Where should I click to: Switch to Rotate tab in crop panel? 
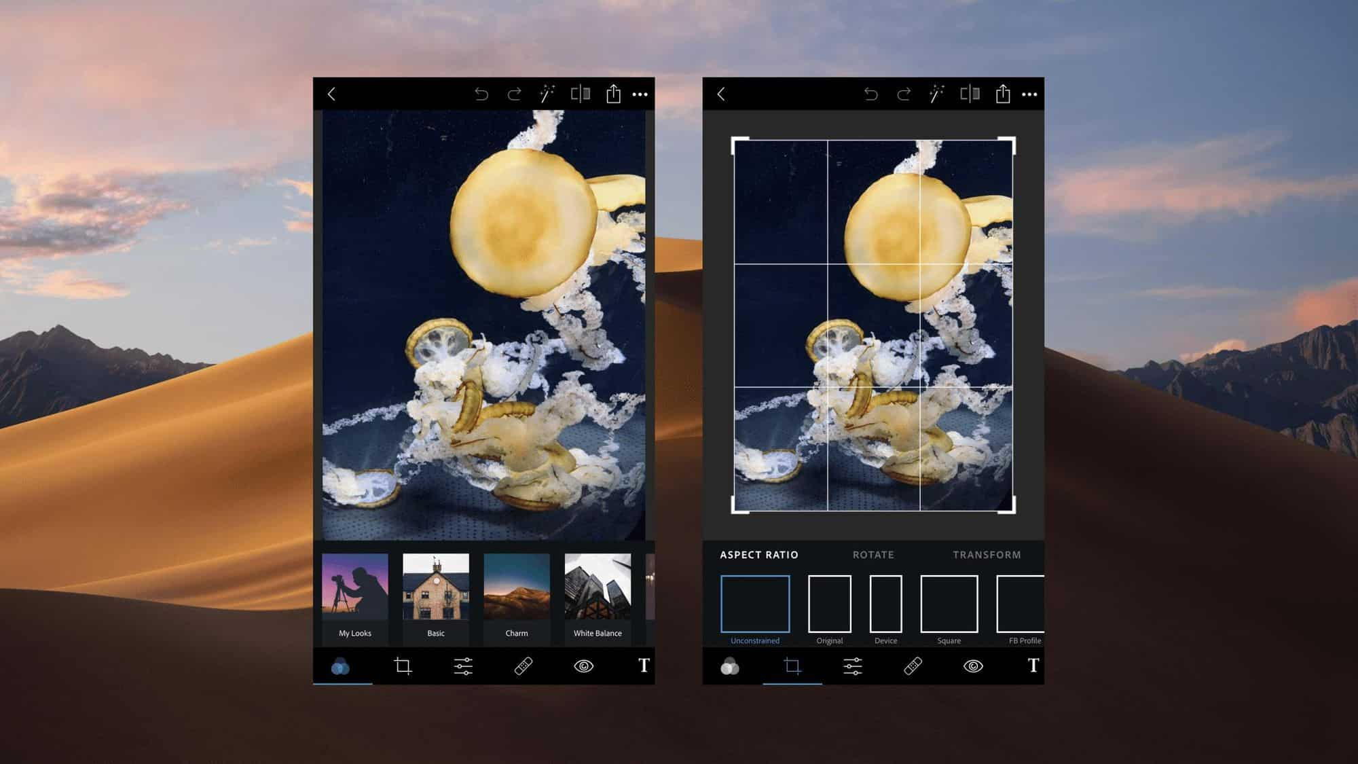pyautogui.click(x=872, y=554)
